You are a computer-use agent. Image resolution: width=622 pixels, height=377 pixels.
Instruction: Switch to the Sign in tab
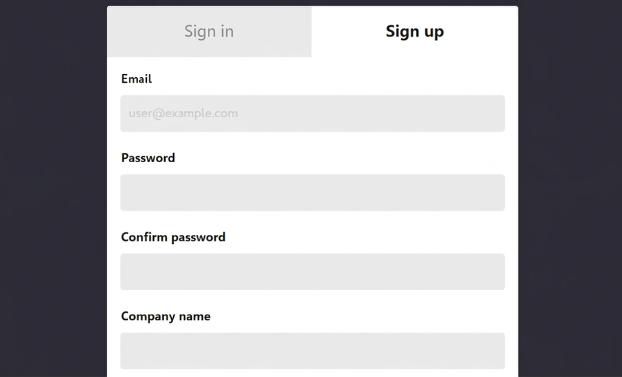coord(209,32)
